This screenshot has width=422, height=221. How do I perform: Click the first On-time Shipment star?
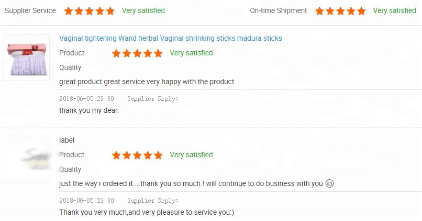click(x=319, y=11)
